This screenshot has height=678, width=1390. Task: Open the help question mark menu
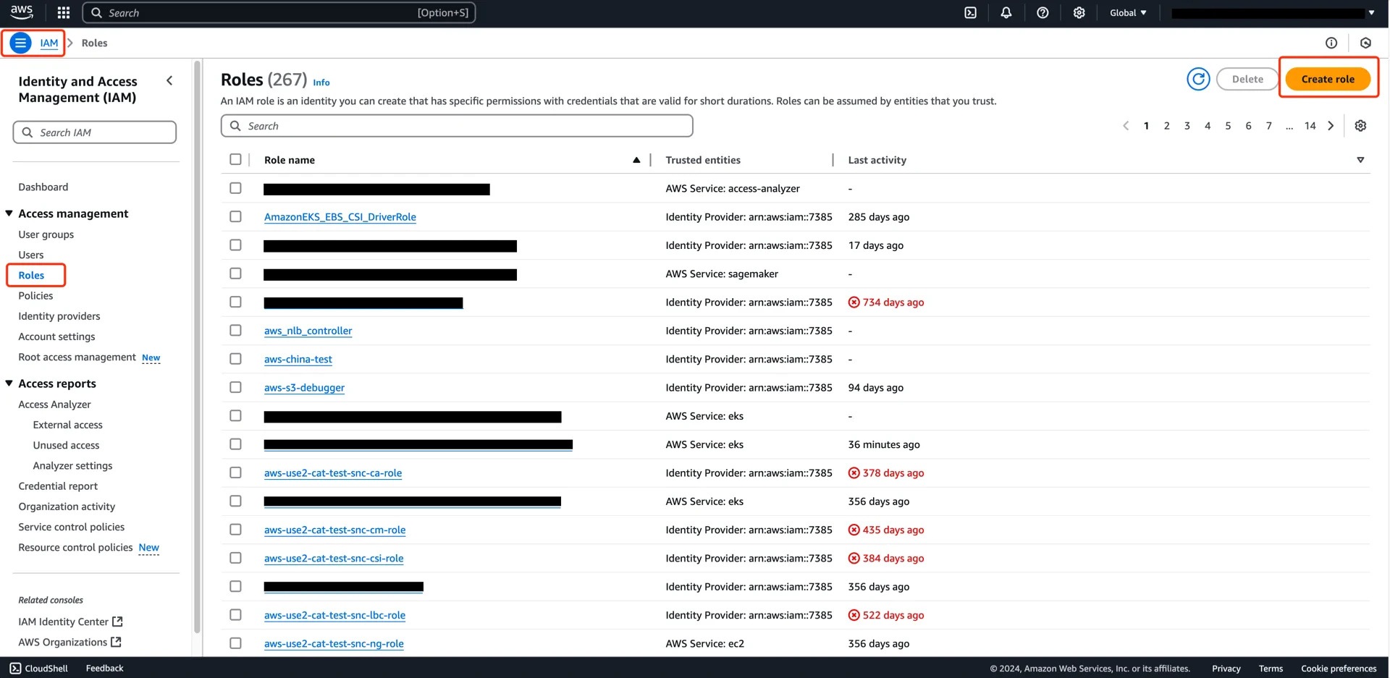point(1042,12)
